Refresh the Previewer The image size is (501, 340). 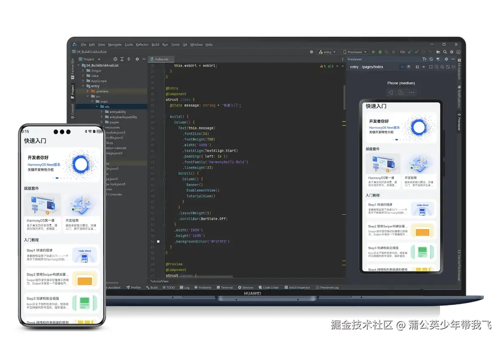[431, 59]
